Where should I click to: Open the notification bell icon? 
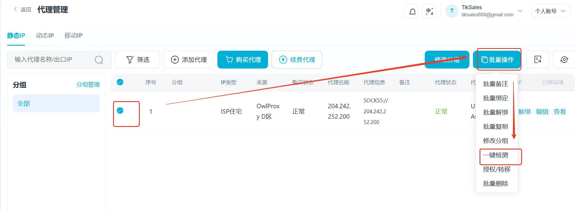pyautogui.click(x=412, y=11)
